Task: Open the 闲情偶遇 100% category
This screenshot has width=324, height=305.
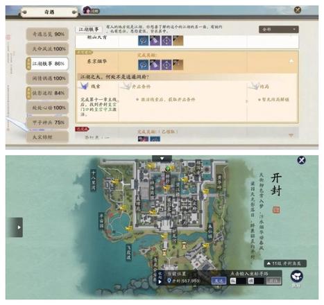Action: click(48, 78)
